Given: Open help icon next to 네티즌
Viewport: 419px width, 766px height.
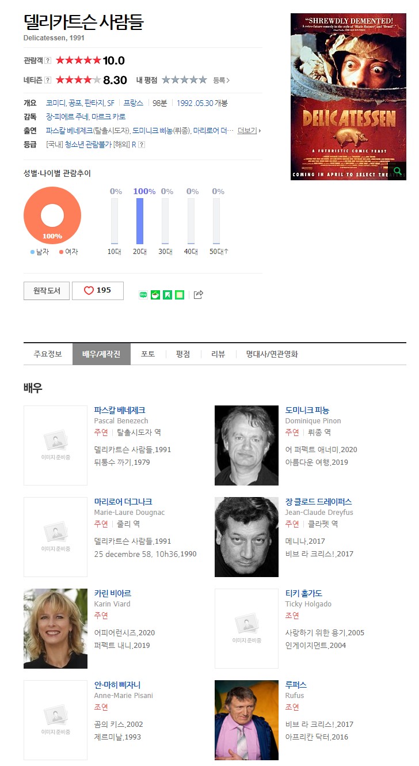Looking at the screenshot, I should [48, 80].
